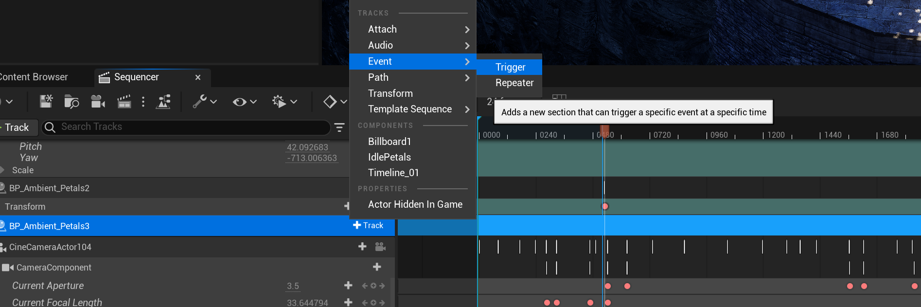Screen dimensions: 921x307
Task: Click the Save sequence icon
Action: point(46,101)
